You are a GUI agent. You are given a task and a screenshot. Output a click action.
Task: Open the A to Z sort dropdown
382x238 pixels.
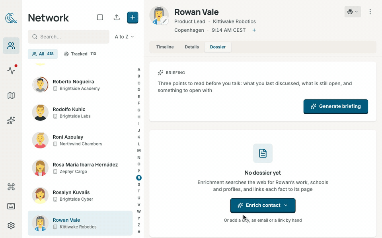[124, 36]
